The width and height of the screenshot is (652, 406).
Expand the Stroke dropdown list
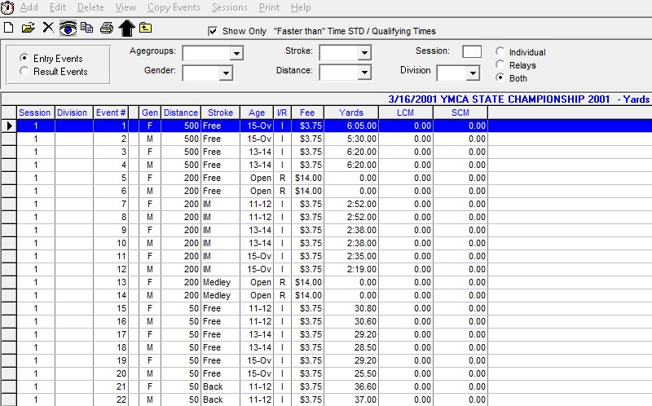[x=365, y=54]
